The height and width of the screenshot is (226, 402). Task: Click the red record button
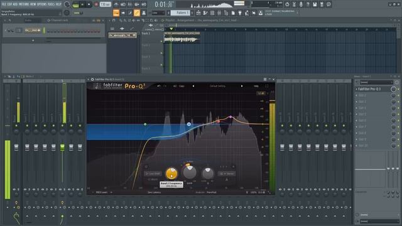coord(96,4)
